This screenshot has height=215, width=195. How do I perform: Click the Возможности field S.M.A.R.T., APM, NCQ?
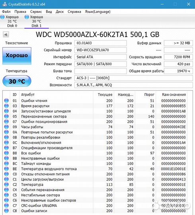(134, 85)
